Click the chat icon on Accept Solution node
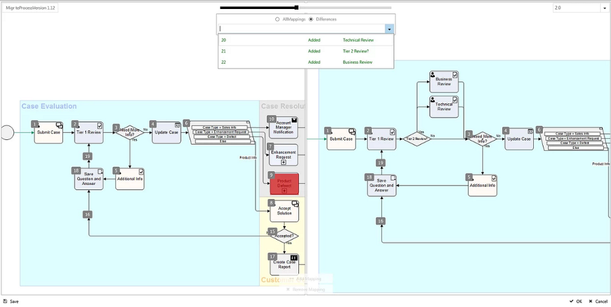The width and height of the screenshot is (611, 307). 295,204
